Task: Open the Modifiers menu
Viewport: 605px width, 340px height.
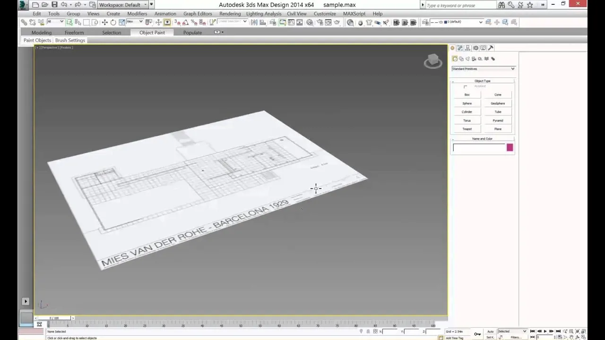Action: (x=137, y=14)
